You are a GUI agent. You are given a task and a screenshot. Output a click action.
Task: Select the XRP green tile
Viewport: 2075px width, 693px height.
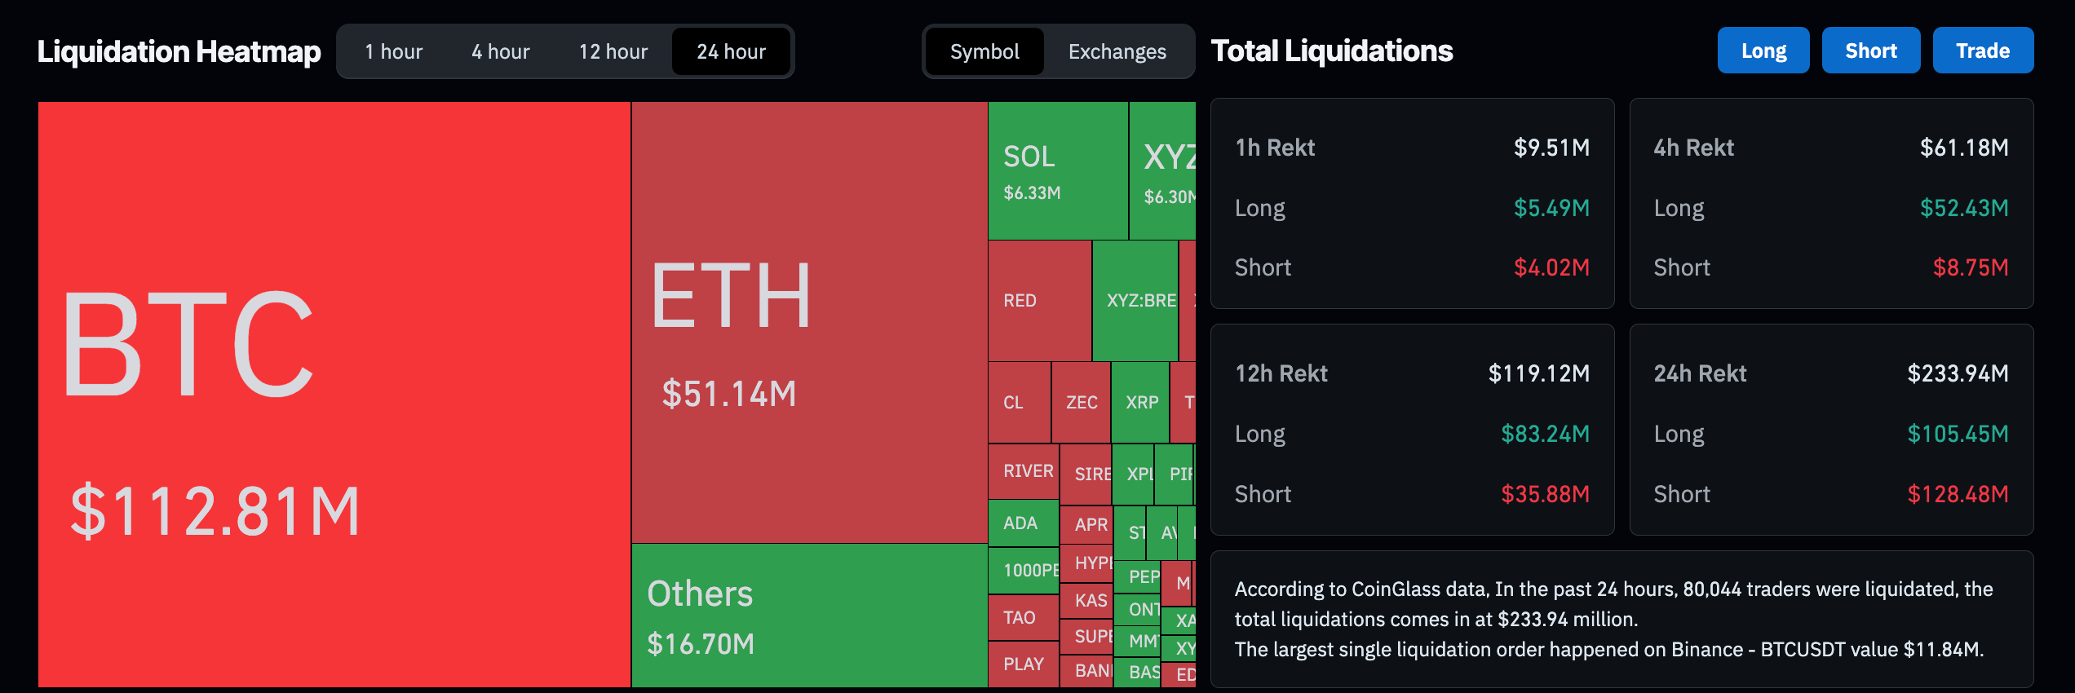tap(1140, 403)
